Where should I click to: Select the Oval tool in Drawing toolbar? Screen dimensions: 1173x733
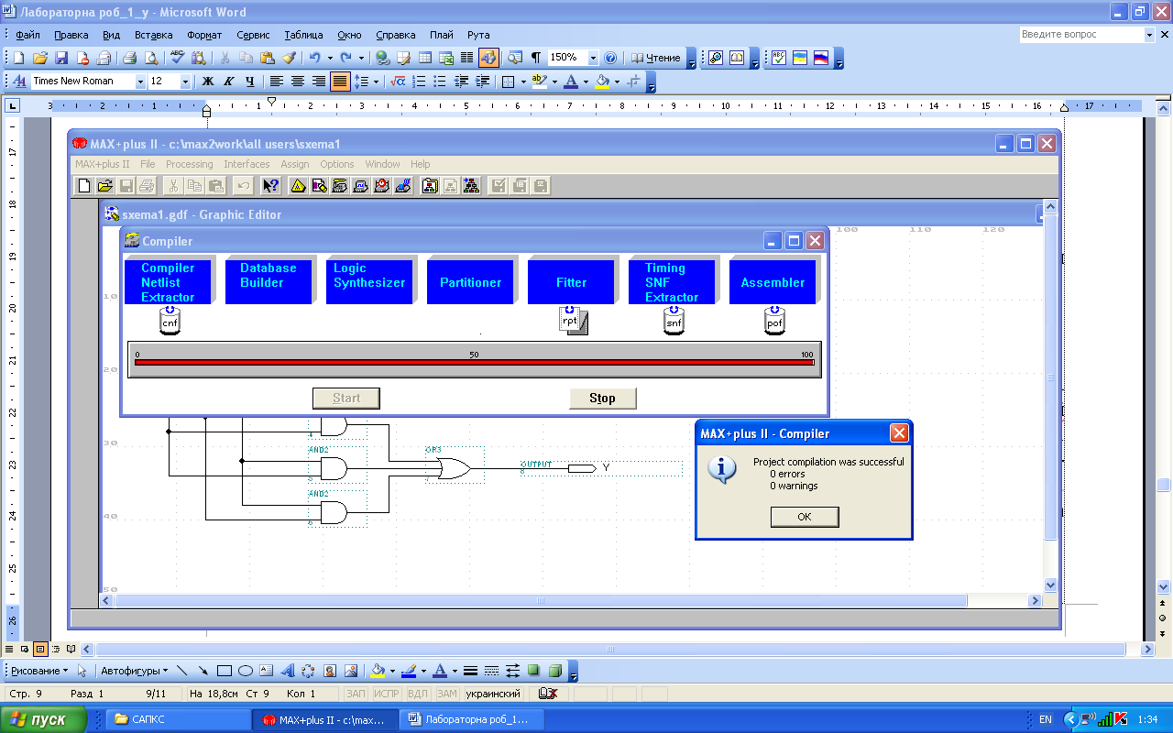pos(246,671)
